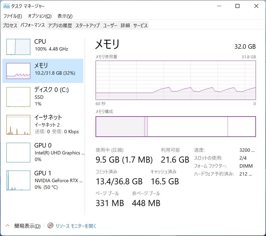This screenshot has width=266, height=236.
Task: Click the memory composition bar
Action: click(175, 127)
